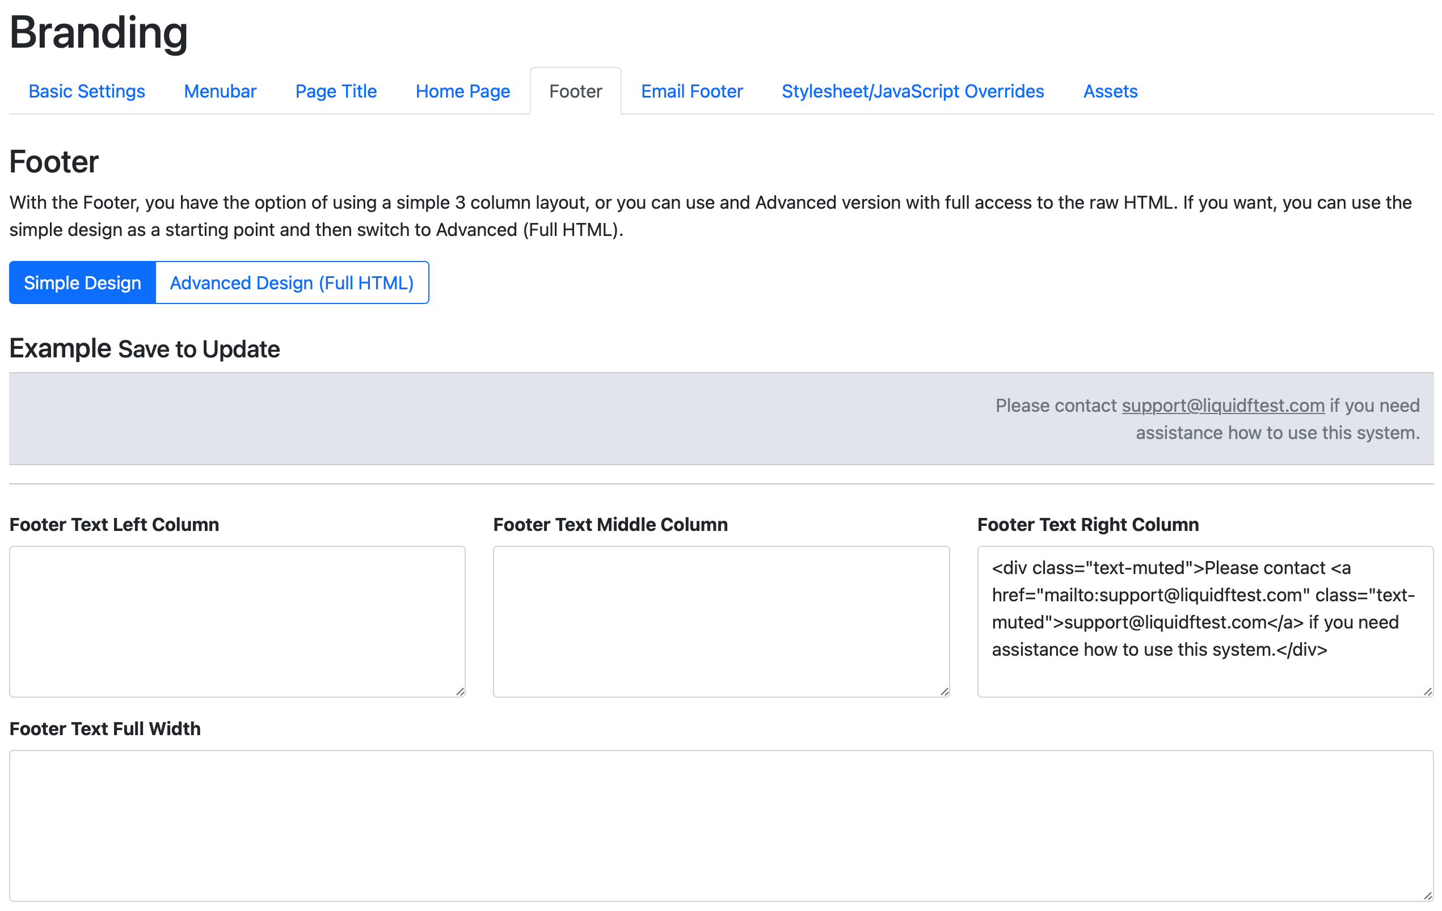Click the support@liquidftest.com email link
The width and height of the screenshot is (1442, 911).
click(x=1222, y=406)
